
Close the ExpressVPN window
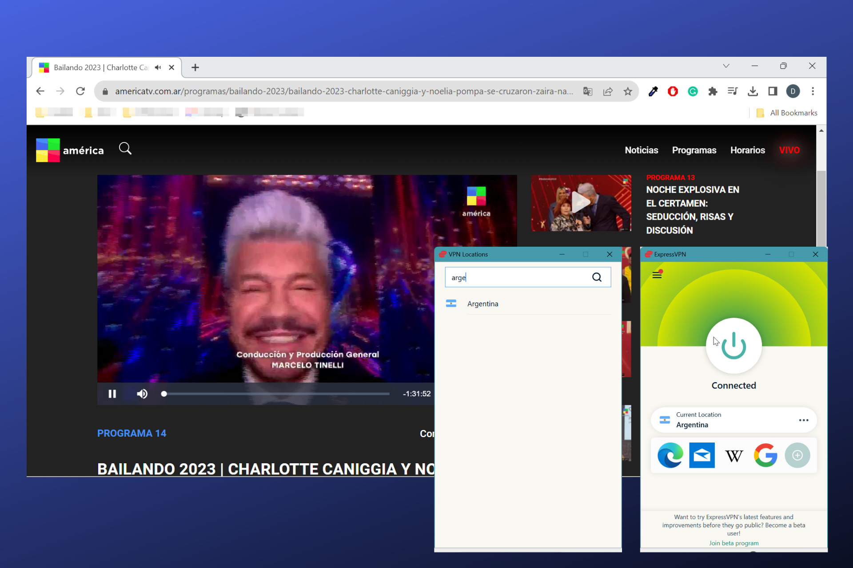tap(815, 254)
